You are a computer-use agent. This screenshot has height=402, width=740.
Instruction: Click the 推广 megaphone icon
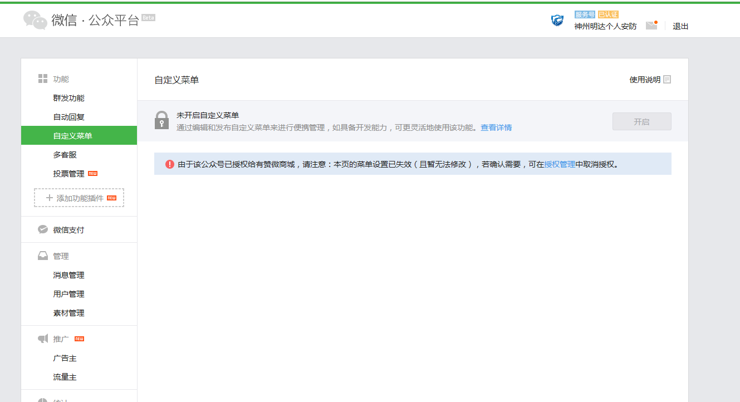tap(42, 339)
